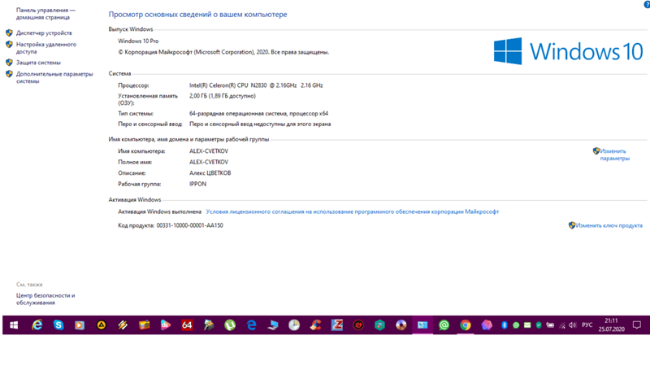
Task: Click the envelope mail tray icon
Action: tap(527, 325)
